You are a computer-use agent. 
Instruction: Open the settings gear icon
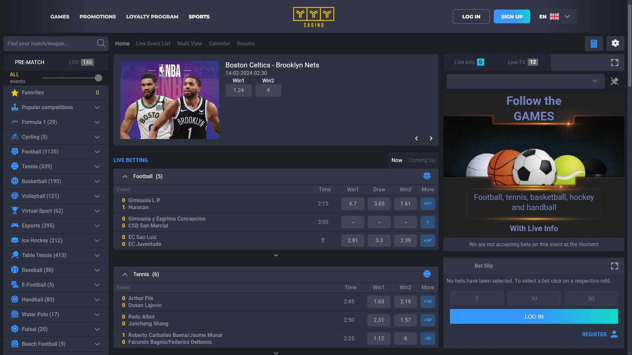pyautogui.click(x=615, y=43)
